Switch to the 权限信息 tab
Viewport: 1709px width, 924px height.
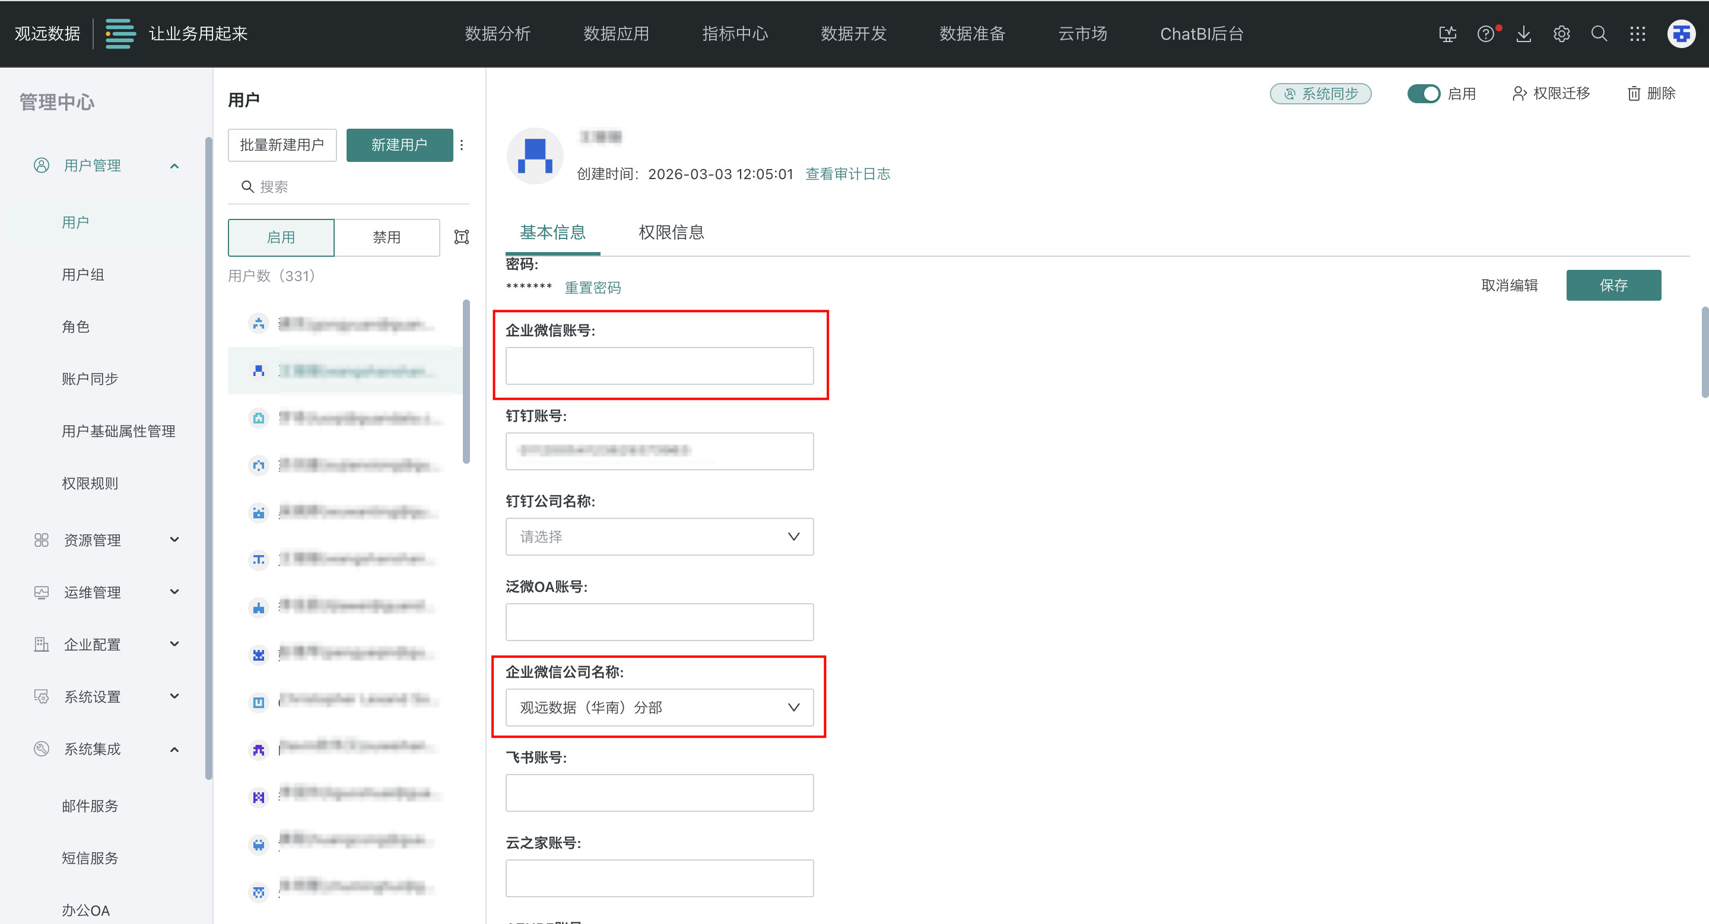[x=671, y=232]
